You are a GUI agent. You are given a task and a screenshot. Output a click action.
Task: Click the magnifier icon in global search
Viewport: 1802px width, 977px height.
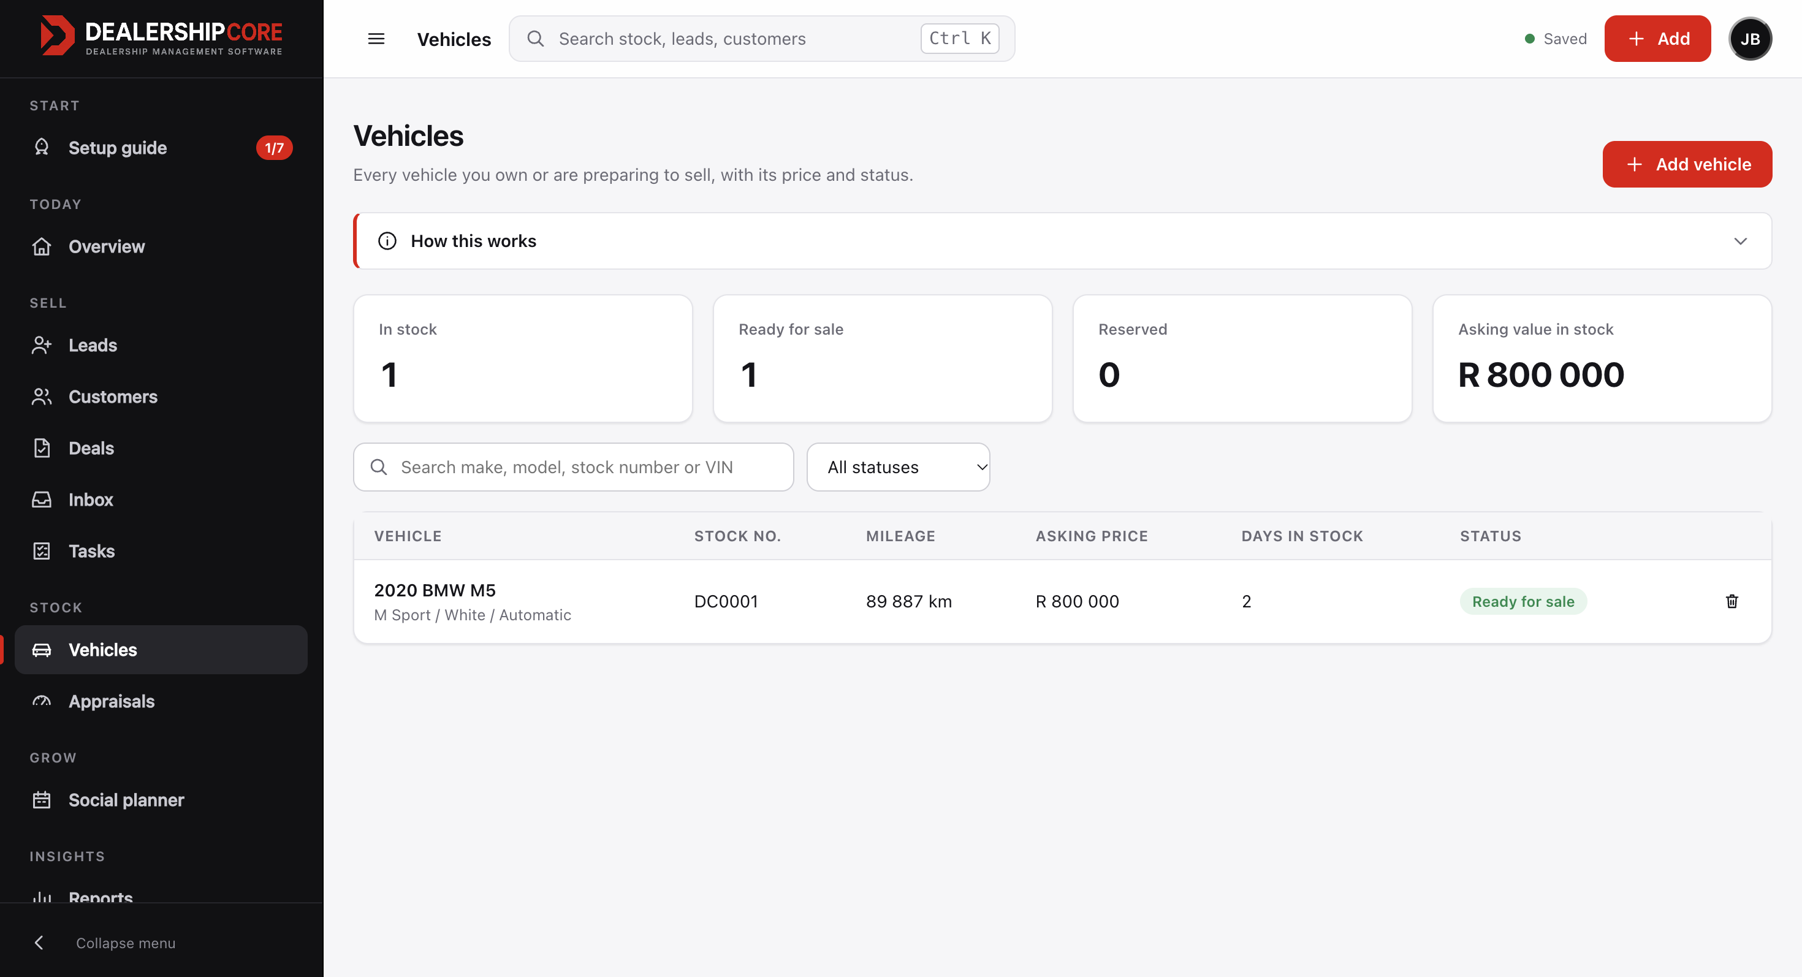pyautogui.click(x=535, y=39)
